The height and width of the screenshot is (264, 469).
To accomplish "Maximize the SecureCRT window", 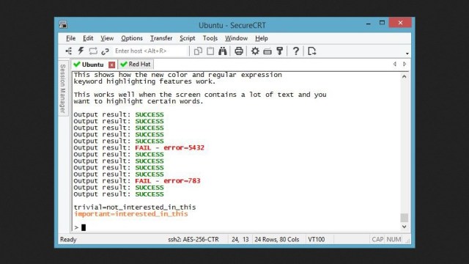I will [382, 23].
